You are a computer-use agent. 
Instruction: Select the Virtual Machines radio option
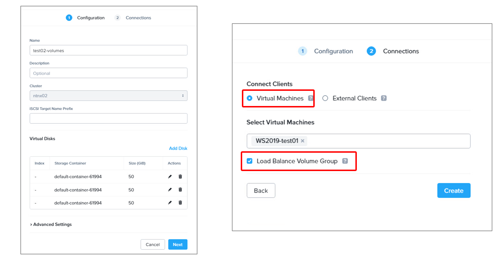250,98
